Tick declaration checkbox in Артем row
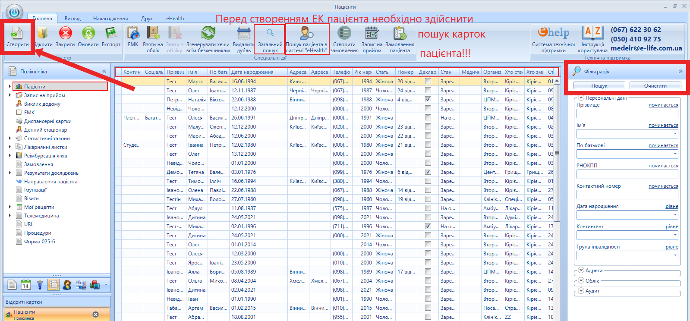The width and height of the screenshot is (690, 321). pyautogui.click(x=428, y=308)
